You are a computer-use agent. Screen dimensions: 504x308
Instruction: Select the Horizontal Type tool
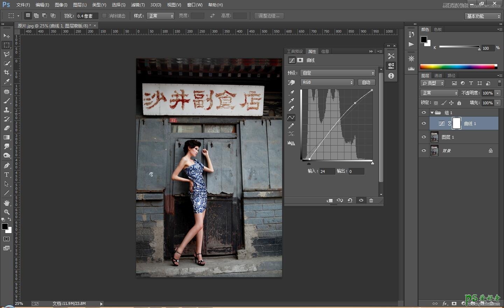point(7,175)
